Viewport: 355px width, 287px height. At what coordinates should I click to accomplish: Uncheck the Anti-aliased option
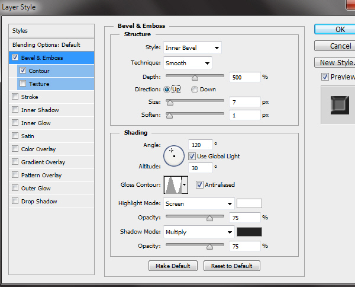pyautogui.click(x=199, y=184)
